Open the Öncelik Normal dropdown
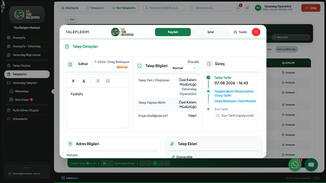 [x=184, y=68]
